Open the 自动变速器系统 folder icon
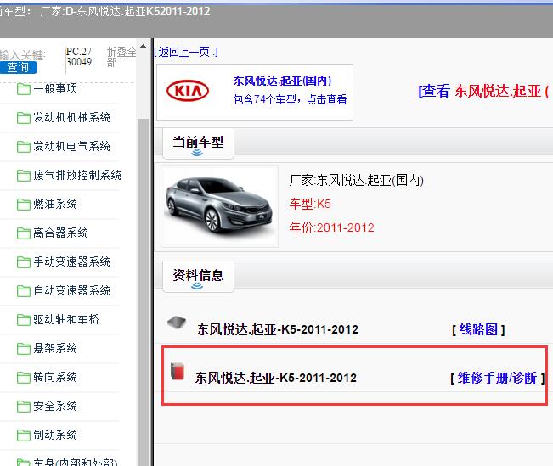553x466 pixels. 23,291
